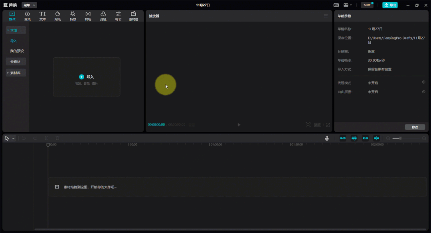The width and height of the screenshot is (431, 233).
Task: Click the 未开启 value for 代理模式
Action: (373, 83)
